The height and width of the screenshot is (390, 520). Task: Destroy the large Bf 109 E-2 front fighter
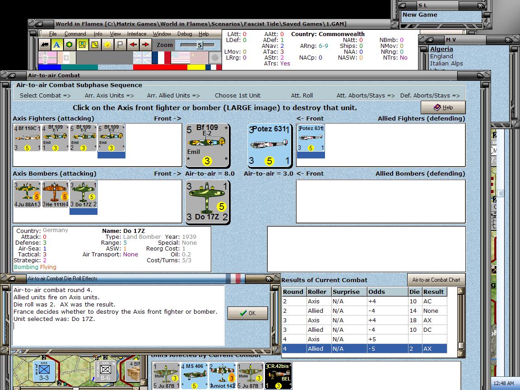click(207, 145)
